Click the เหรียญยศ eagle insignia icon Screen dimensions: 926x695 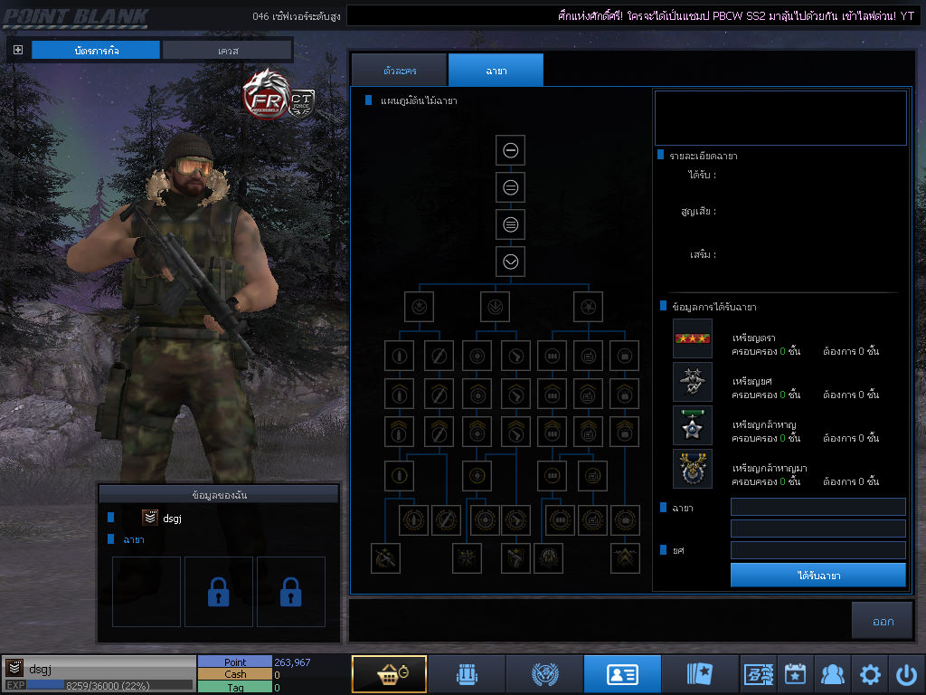(693, 382)
